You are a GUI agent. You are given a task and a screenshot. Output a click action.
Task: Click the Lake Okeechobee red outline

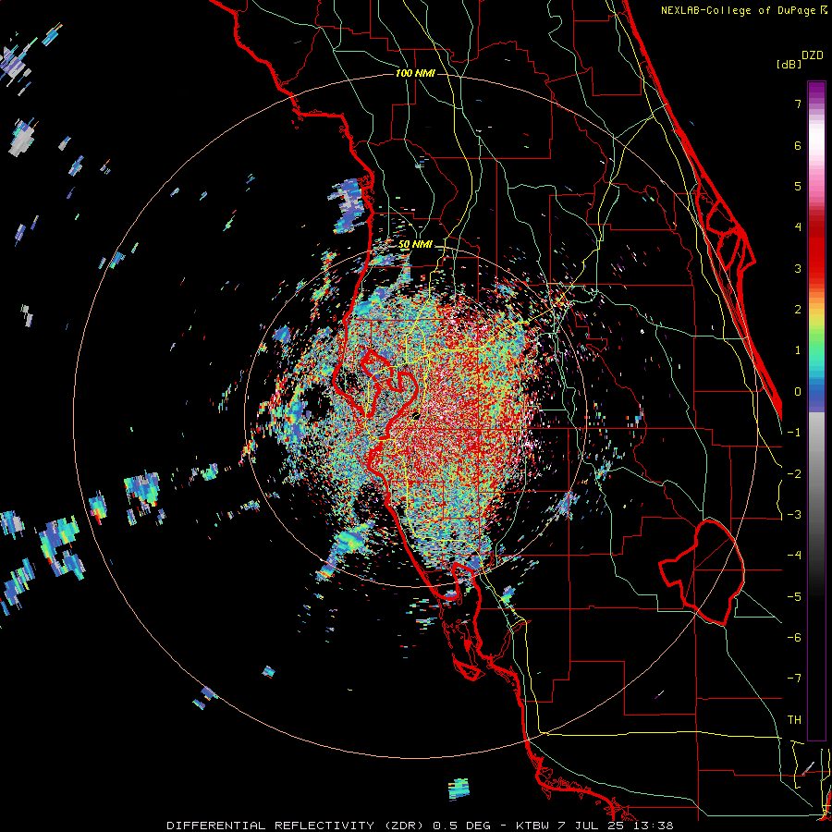pyautogui.click(x=702, y=572)
